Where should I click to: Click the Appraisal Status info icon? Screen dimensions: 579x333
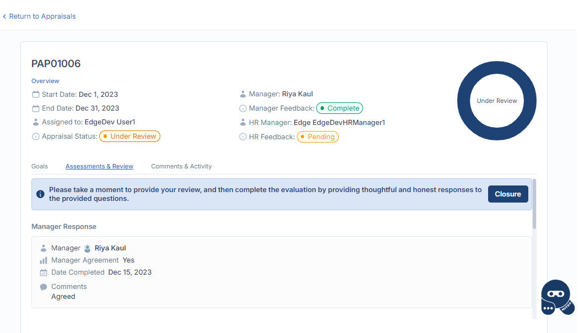click(x=36, y=137)
